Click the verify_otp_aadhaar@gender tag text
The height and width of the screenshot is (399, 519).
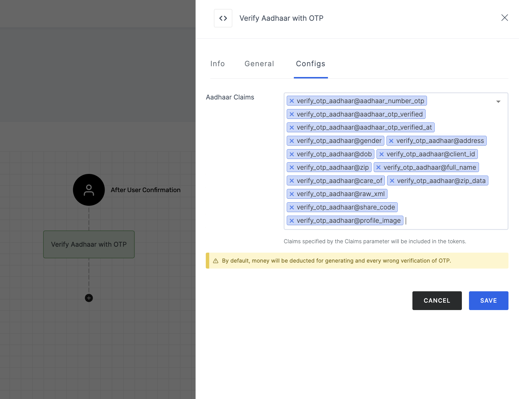pos(339,141)
